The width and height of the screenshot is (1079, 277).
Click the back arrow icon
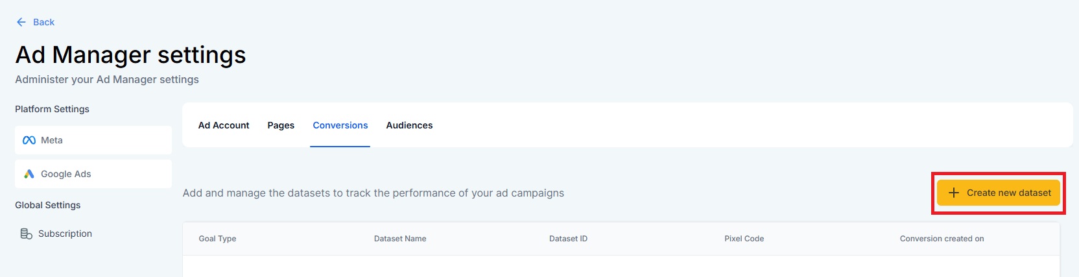click(x=21, y=22)
